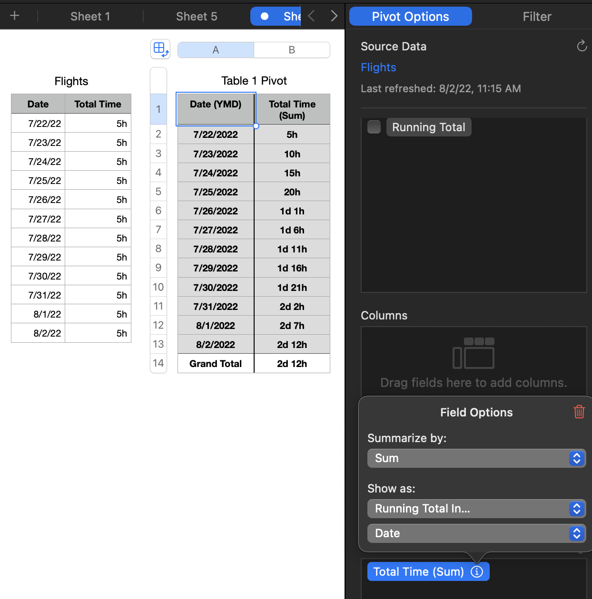Click the 20h pivot cell
Image resolution: width=592 pixels, height=599 pixels.
292,192
